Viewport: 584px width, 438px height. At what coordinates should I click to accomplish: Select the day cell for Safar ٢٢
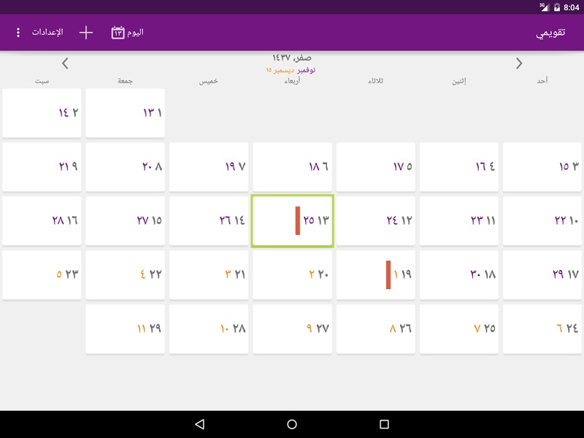coord(125,274)
